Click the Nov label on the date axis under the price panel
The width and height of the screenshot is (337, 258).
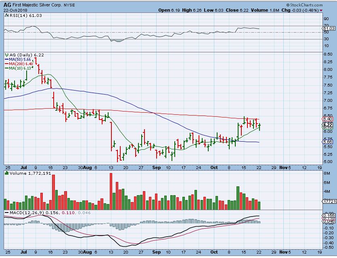[x=283, y=167]
